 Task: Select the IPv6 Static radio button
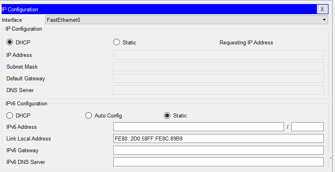(x=167, y=115)
